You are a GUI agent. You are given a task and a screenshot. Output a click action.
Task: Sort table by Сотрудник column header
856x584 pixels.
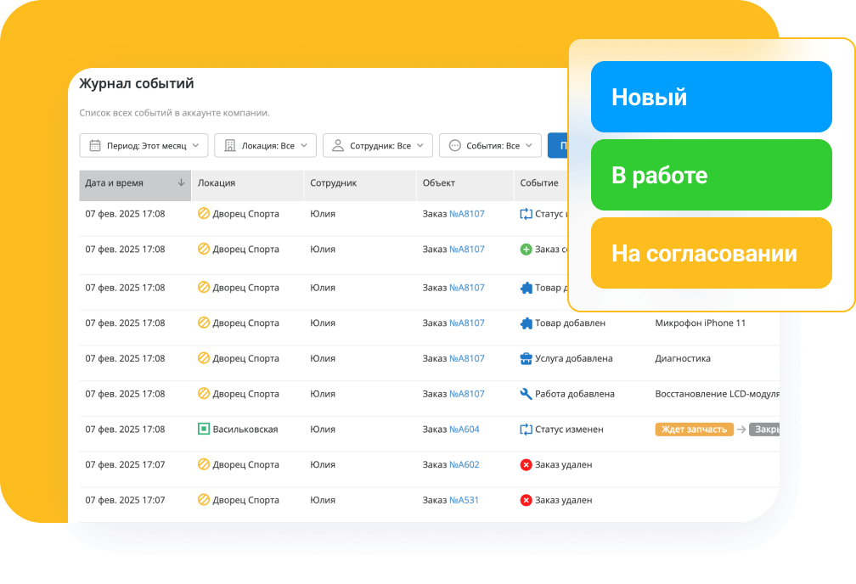[x=333, y=182]
